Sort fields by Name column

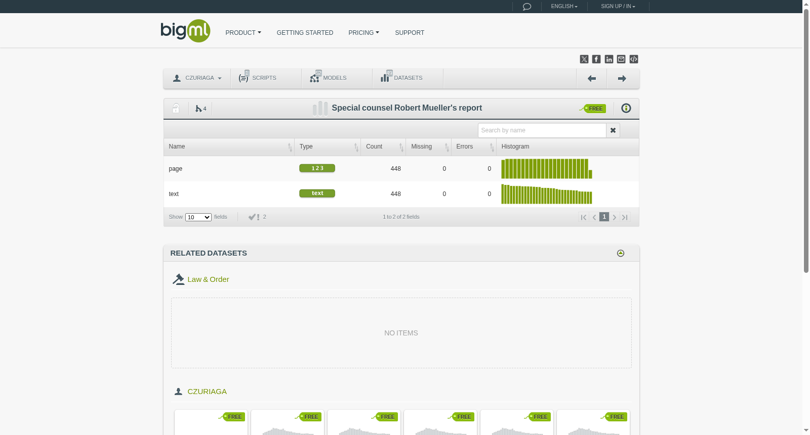tap(229, 147)
